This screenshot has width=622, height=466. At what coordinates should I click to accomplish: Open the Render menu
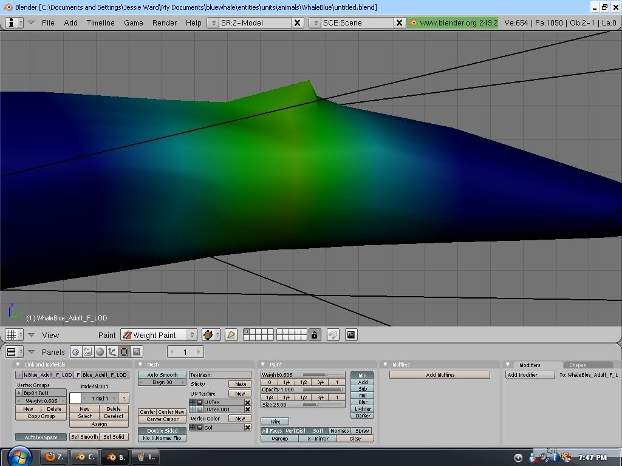[164, 22]
